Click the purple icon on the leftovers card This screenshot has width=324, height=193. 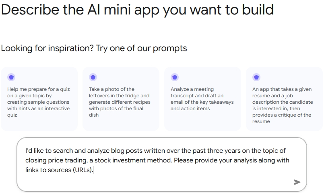click(x=93, y=77)
